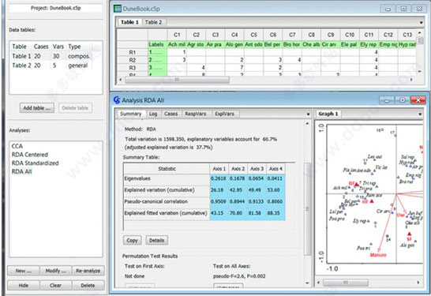Open the table tabs dropdown arrow in DuneBook window
The height and width of the screenshot is (296, 431).
click(421, 23)
